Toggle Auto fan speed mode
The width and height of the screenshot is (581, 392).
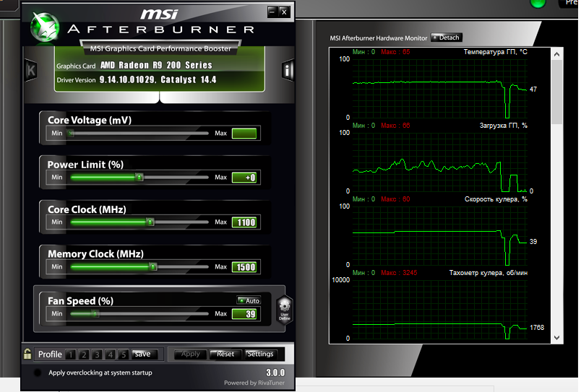pyautogui.click(x=249, y=300)
